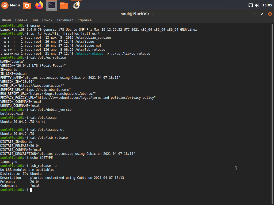Viewport: 274px width, 205px height.
Task: Click the 'echo $OSTYPE' command line
Action: point(26,158)
